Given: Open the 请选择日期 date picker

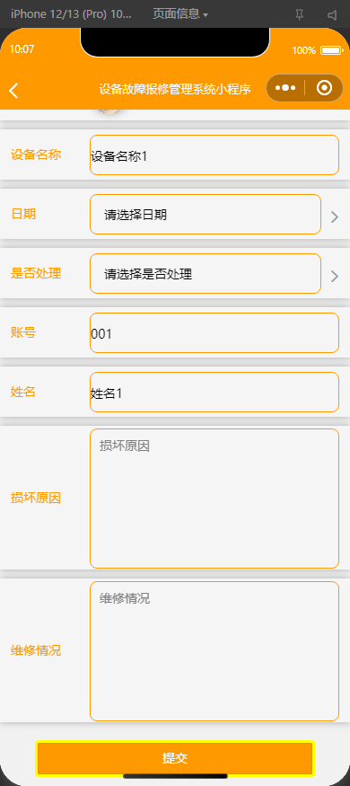Looking at the screenshot, I should pos(206,214).
